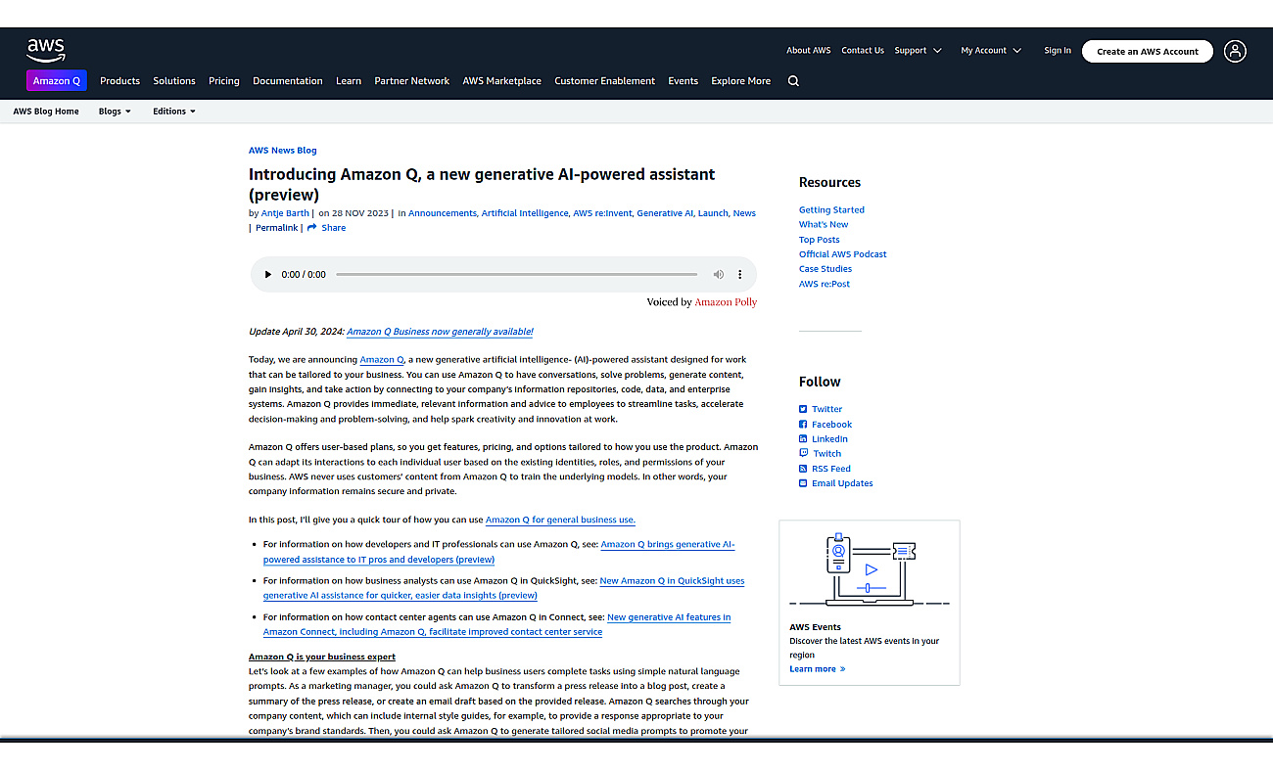Open audio player more options menu
The height and width of the screenshot is (771, 1273).
(740, 275)
